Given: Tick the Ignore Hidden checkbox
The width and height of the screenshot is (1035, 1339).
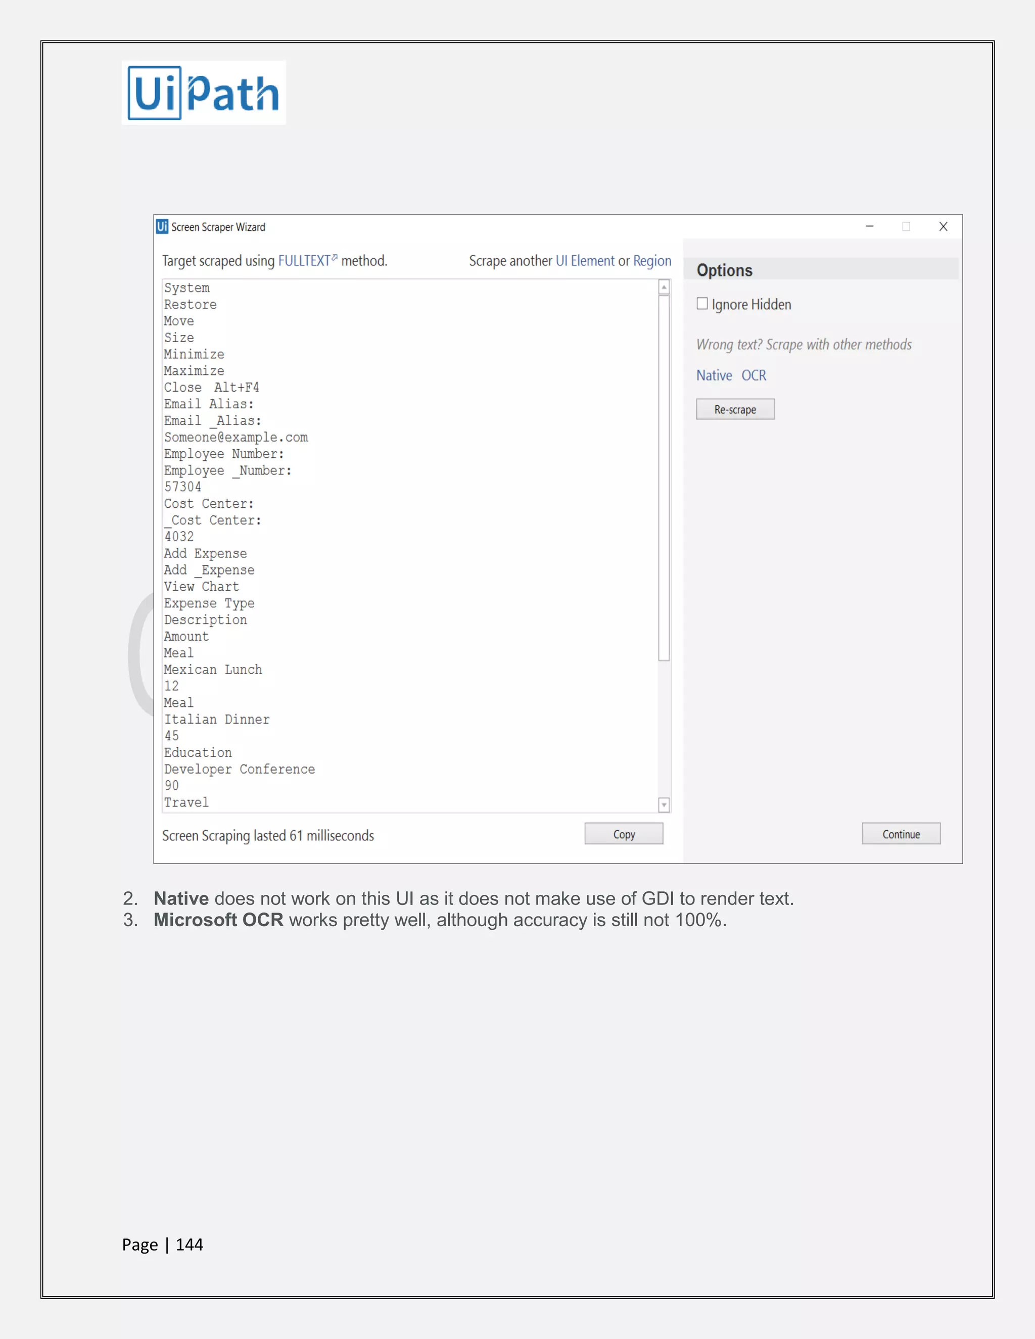Looking at the screenshot, I should click(x=702, y=304).
